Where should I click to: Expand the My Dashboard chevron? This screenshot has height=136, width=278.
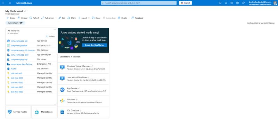pyautogui.click(x=25, y=11)
